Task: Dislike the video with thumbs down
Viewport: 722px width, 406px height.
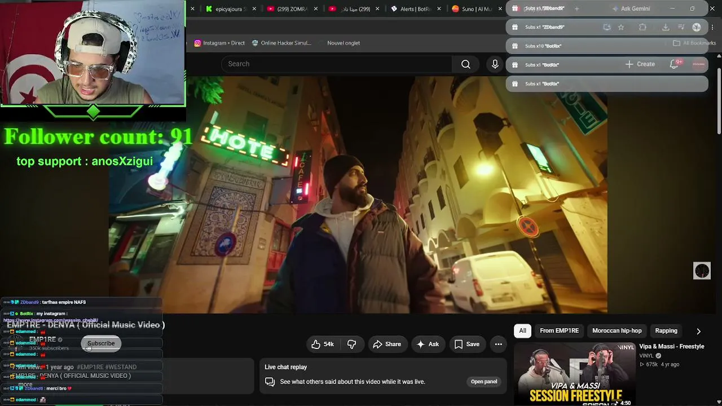Action: pos(351,344)
